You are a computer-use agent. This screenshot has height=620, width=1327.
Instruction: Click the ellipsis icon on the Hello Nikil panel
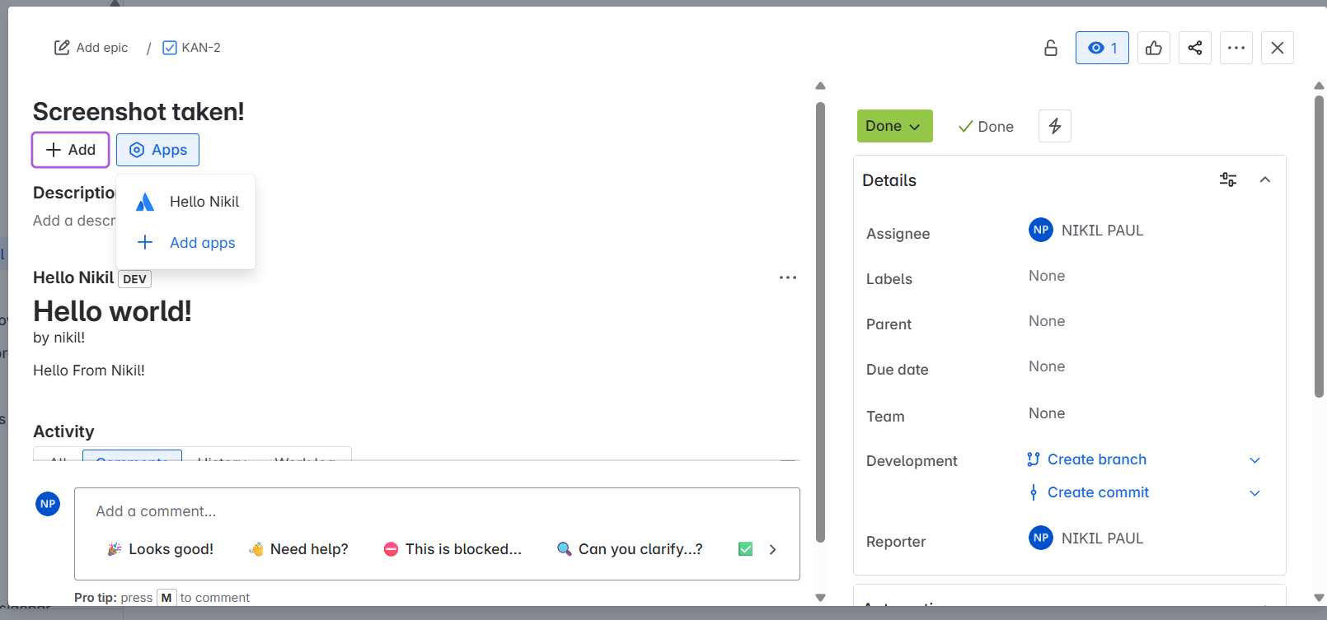787,277
